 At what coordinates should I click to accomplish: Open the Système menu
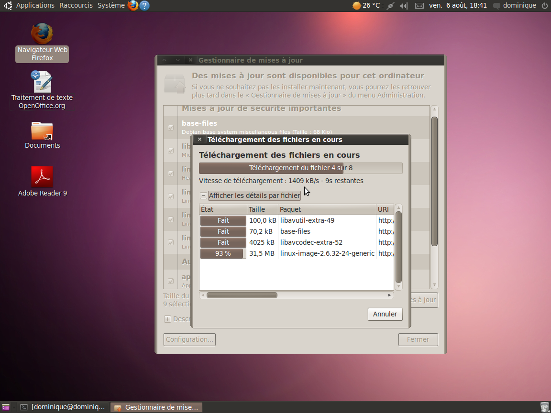[111, 5]
